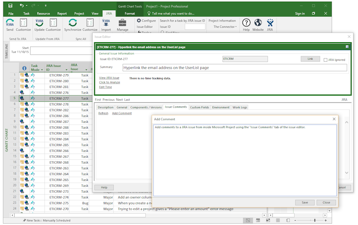This screenshot has width=358, height=225.
Task: Expand the Undo history dropdown arrow
Action: 27,5
